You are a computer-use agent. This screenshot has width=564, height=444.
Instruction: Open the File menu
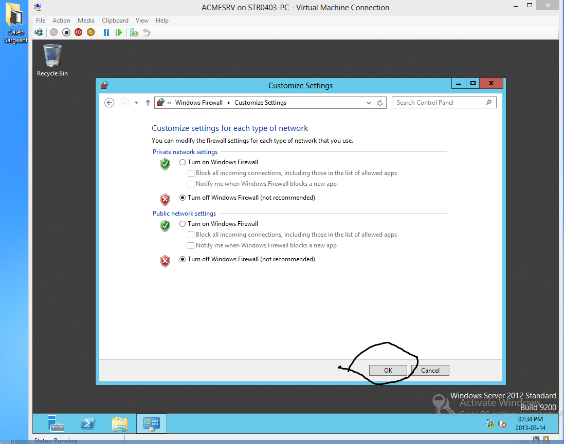coord(41,21)
